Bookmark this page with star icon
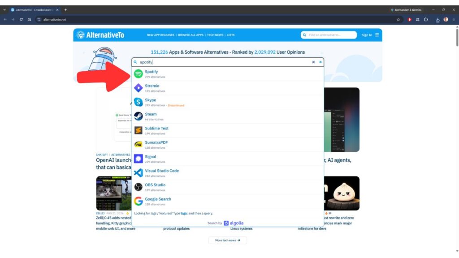Viewport: 459px width, 258px height. pos(398,20)
